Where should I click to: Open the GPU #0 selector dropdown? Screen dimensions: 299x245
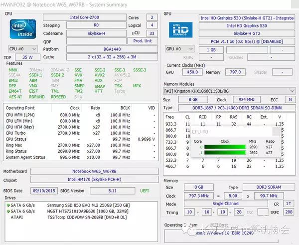pyautogui.click(x=179, y=49)
